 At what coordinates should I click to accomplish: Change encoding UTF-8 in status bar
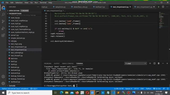(136, 89)
